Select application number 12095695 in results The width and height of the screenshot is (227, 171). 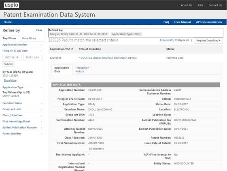tap(55, 58)
